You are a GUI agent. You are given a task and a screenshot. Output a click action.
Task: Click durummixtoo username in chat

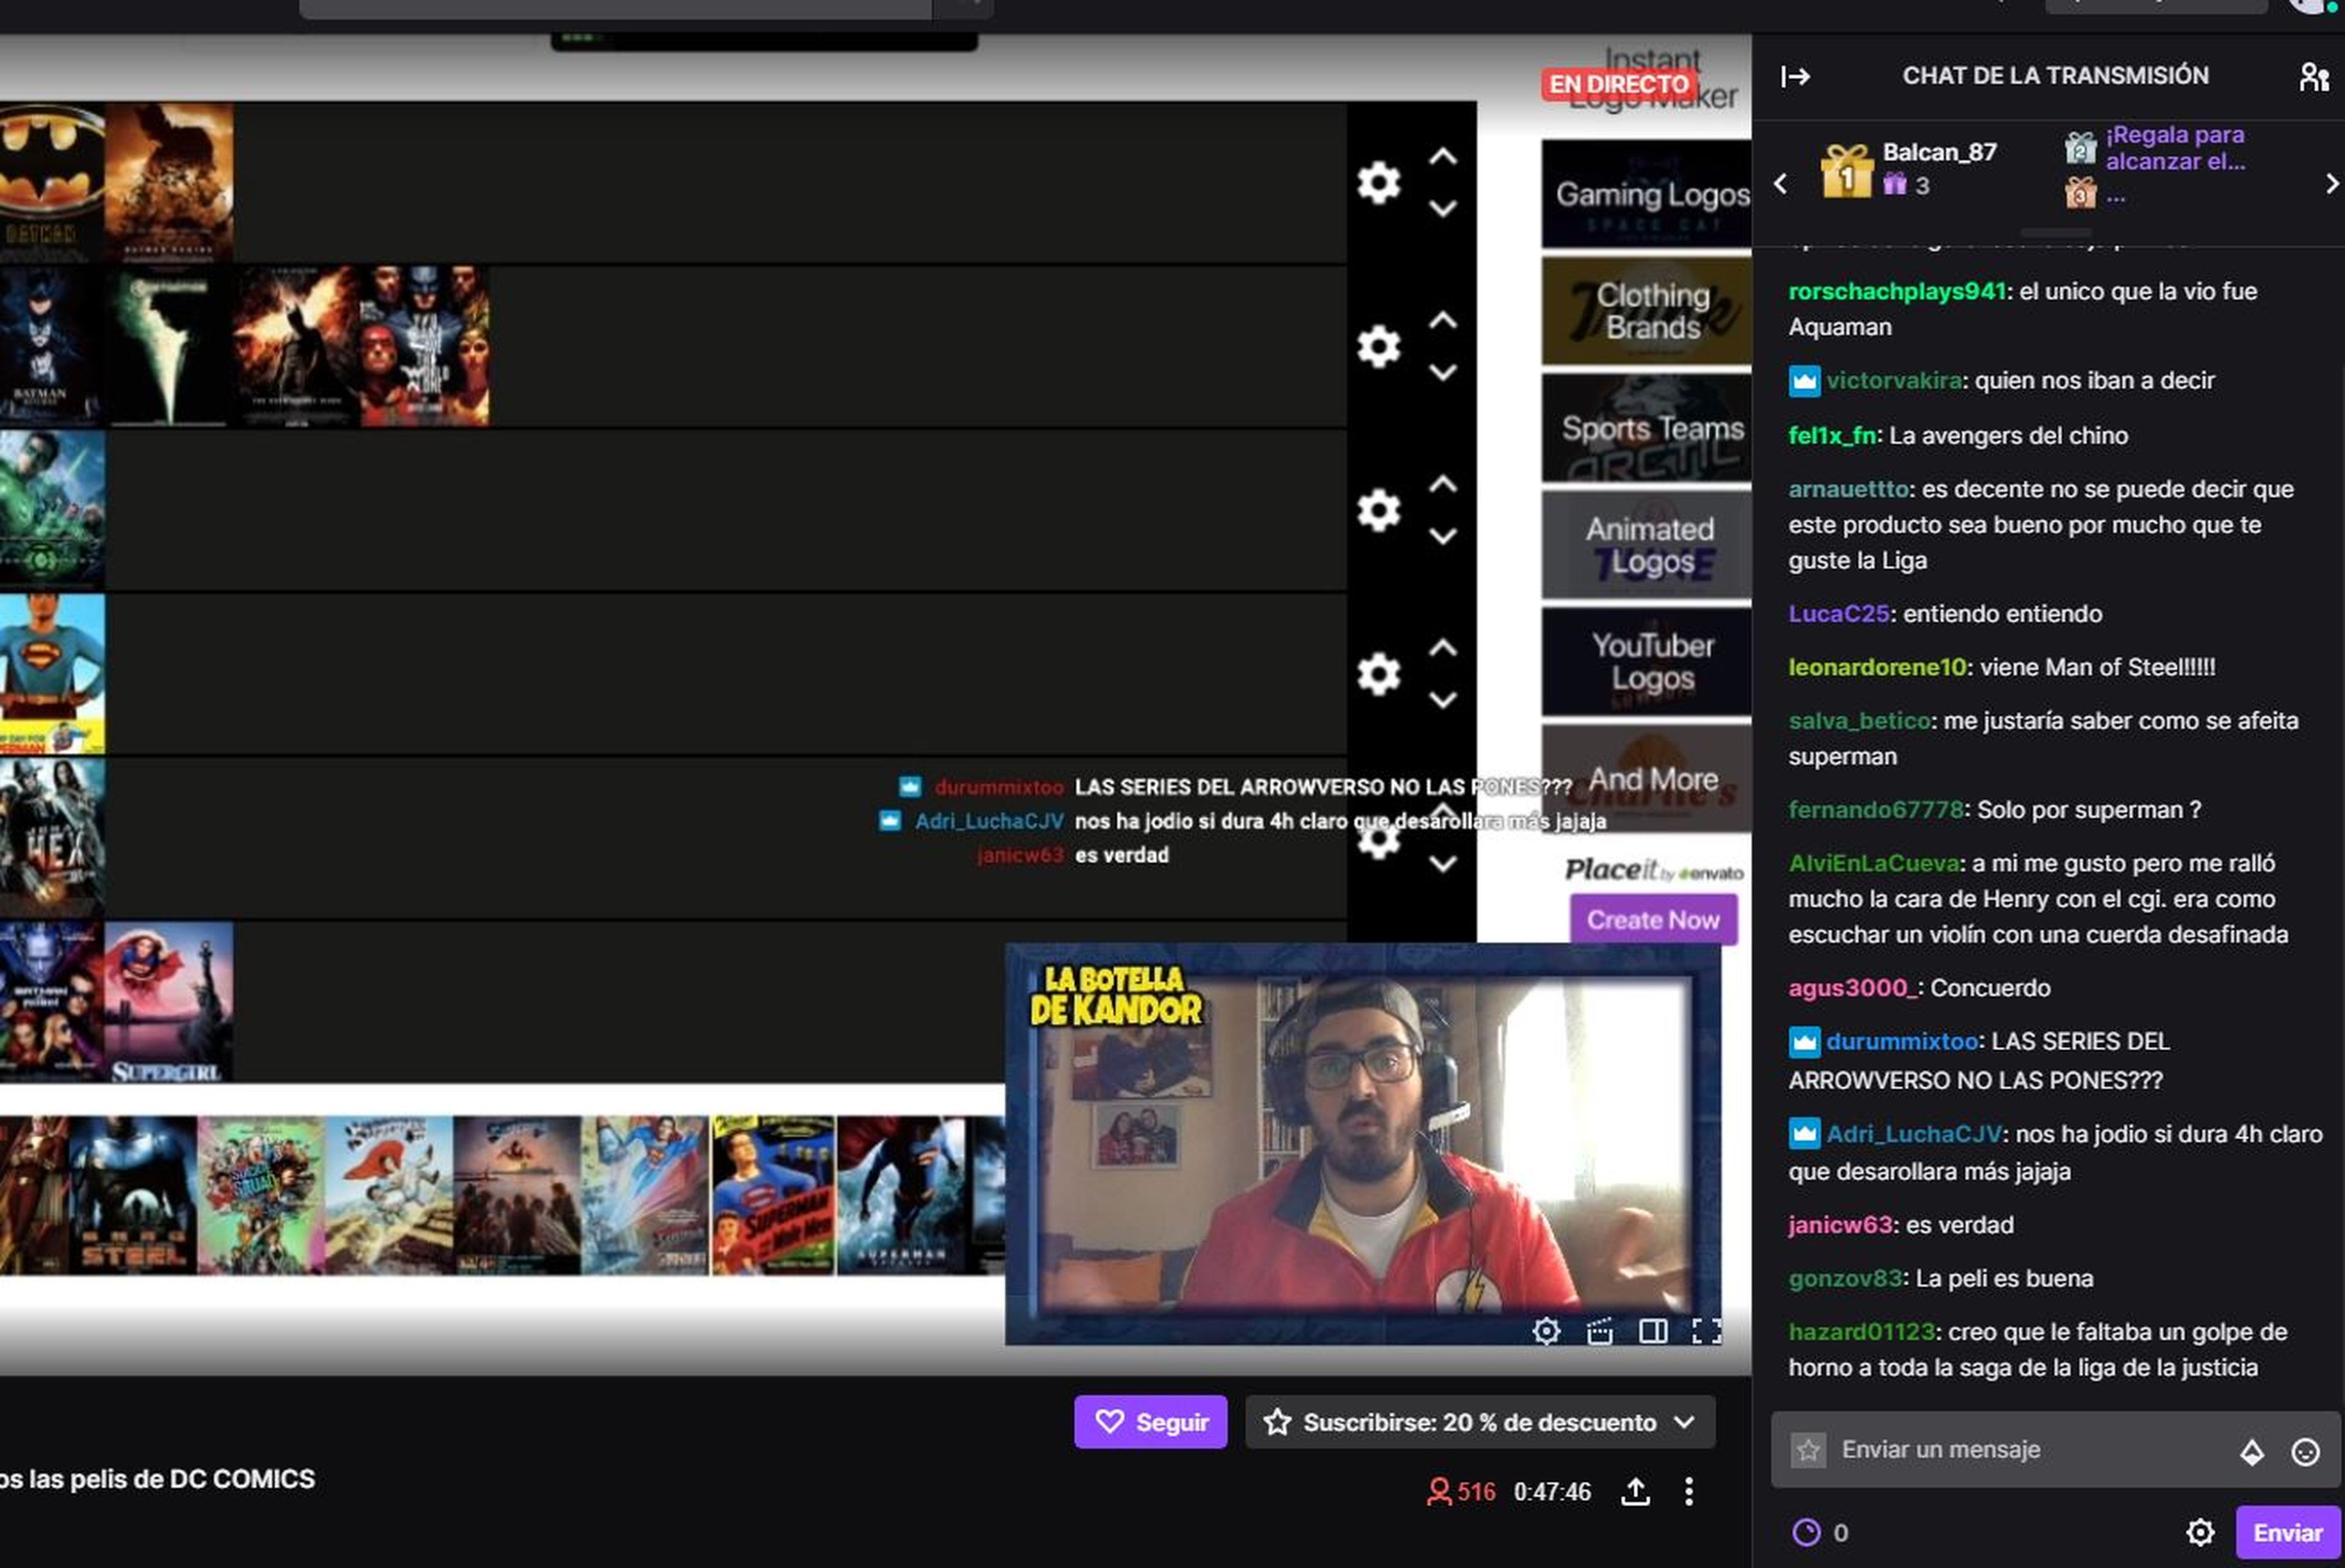coord(1901,1041)
